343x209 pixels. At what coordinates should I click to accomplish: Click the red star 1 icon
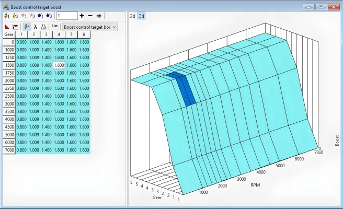point(25,16)
